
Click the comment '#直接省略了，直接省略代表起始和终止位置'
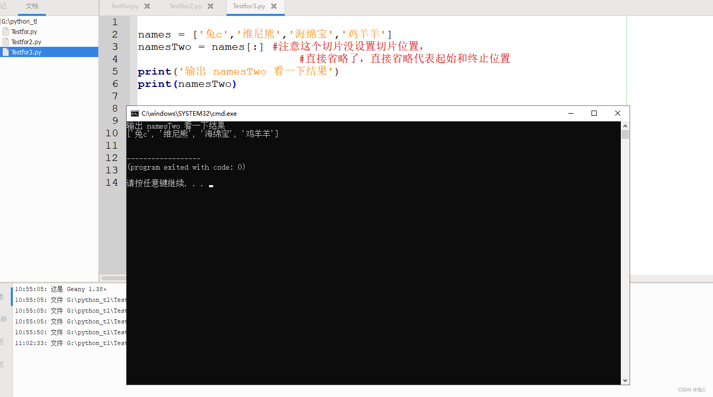click(x=405, y=59)
